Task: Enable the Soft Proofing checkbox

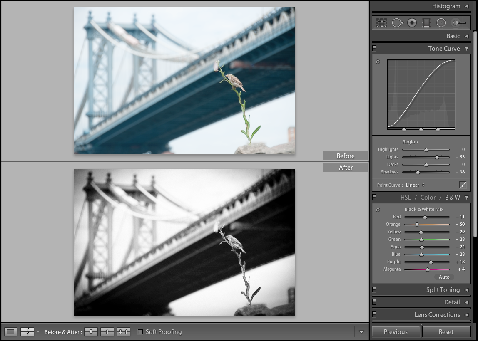Action: pyautogui.click(x=140, y=331)
